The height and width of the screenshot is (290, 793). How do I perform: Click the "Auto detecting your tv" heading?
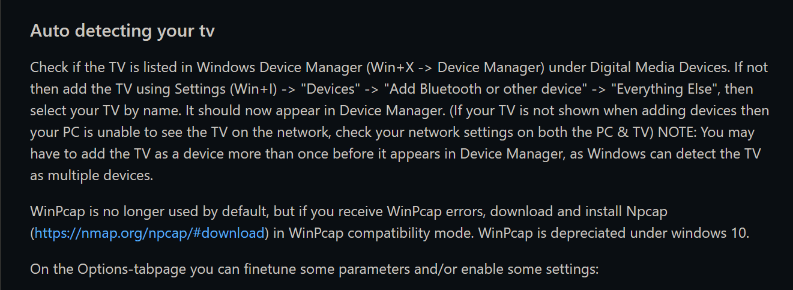click(122, 31)
